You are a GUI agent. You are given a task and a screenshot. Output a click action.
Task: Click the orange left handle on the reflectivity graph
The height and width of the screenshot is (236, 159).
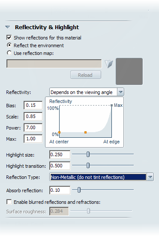[60, 132]
